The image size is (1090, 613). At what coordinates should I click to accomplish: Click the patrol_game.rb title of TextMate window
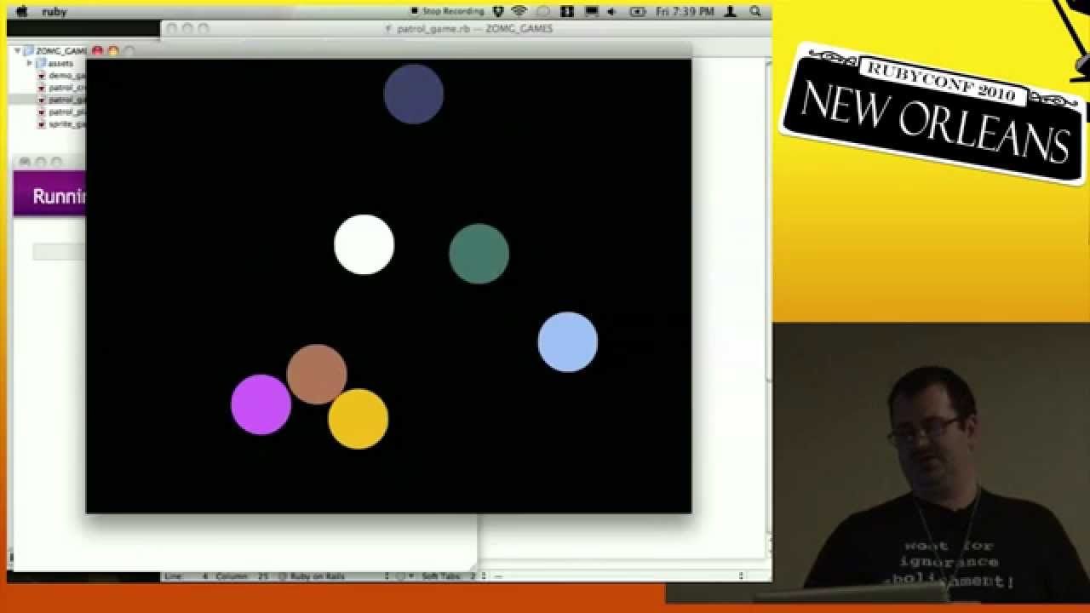[x=469, y=28]
